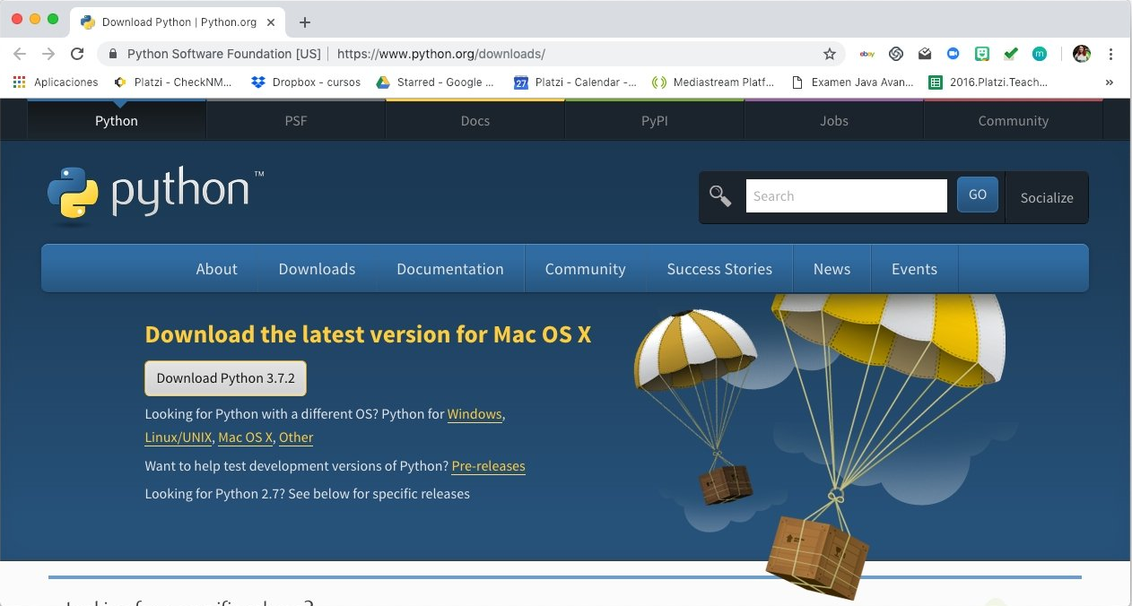
Task: Follow the Mac OS X download link
Action: pos(246,437)
